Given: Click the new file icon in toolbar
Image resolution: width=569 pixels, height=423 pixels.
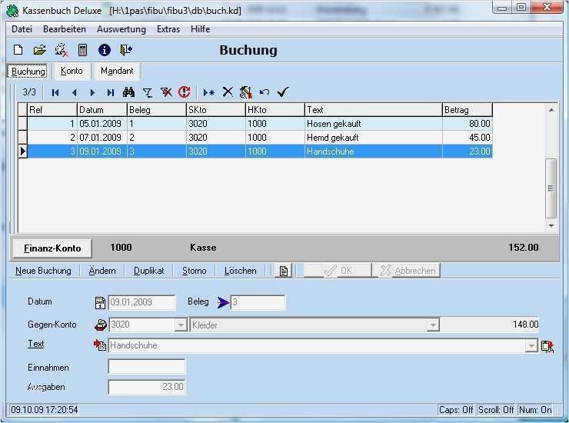Looking at the screenshot, I should pyautogui.click(x=18, y=50).
